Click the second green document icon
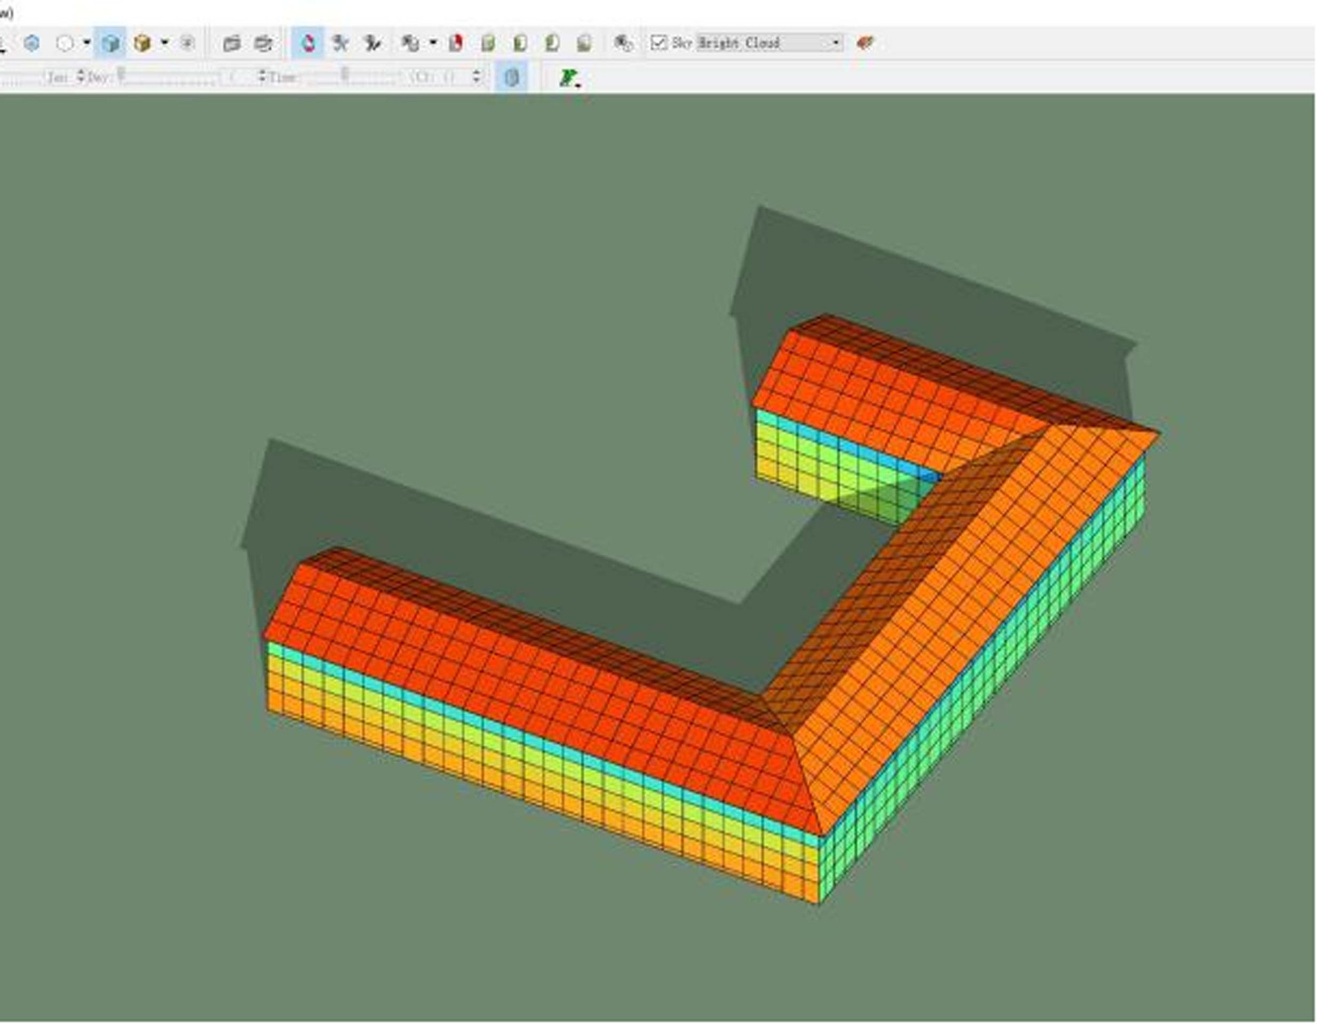The height and width of the screenshot is (1024, 1317). pyautogui.click(x=520, y=43)
